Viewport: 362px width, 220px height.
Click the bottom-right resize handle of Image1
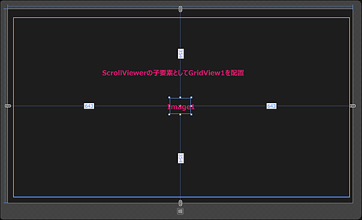(x=191, y=115)
